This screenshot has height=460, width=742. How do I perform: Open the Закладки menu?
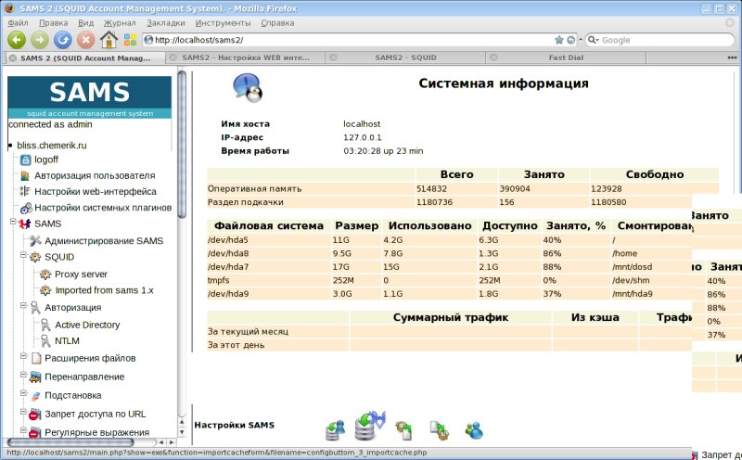166,22
